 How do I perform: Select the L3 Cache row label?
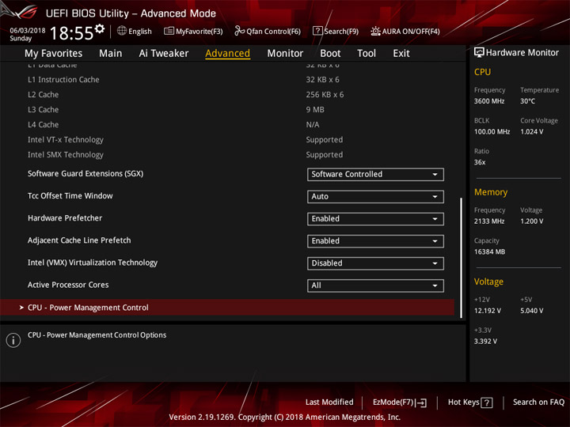tap(44, 110)
